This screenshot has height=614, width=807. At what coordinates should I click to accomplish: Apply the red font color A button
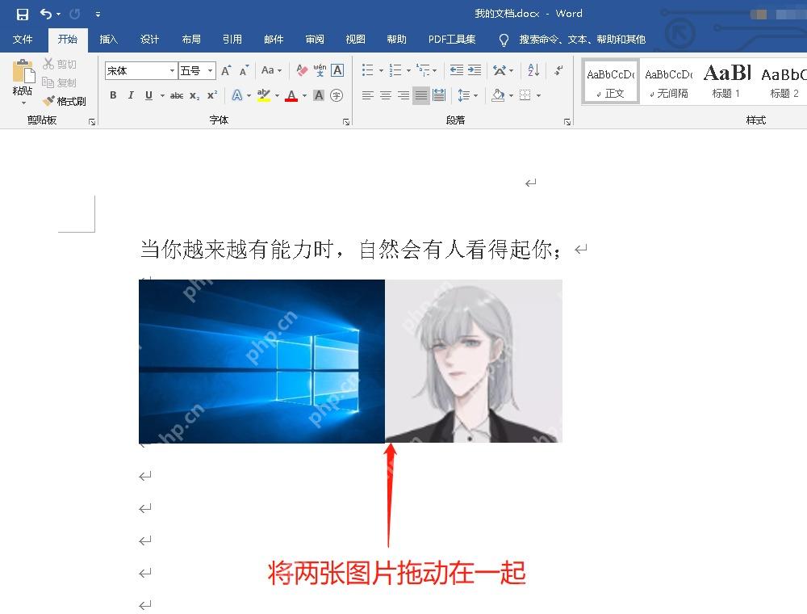[291, 95]
